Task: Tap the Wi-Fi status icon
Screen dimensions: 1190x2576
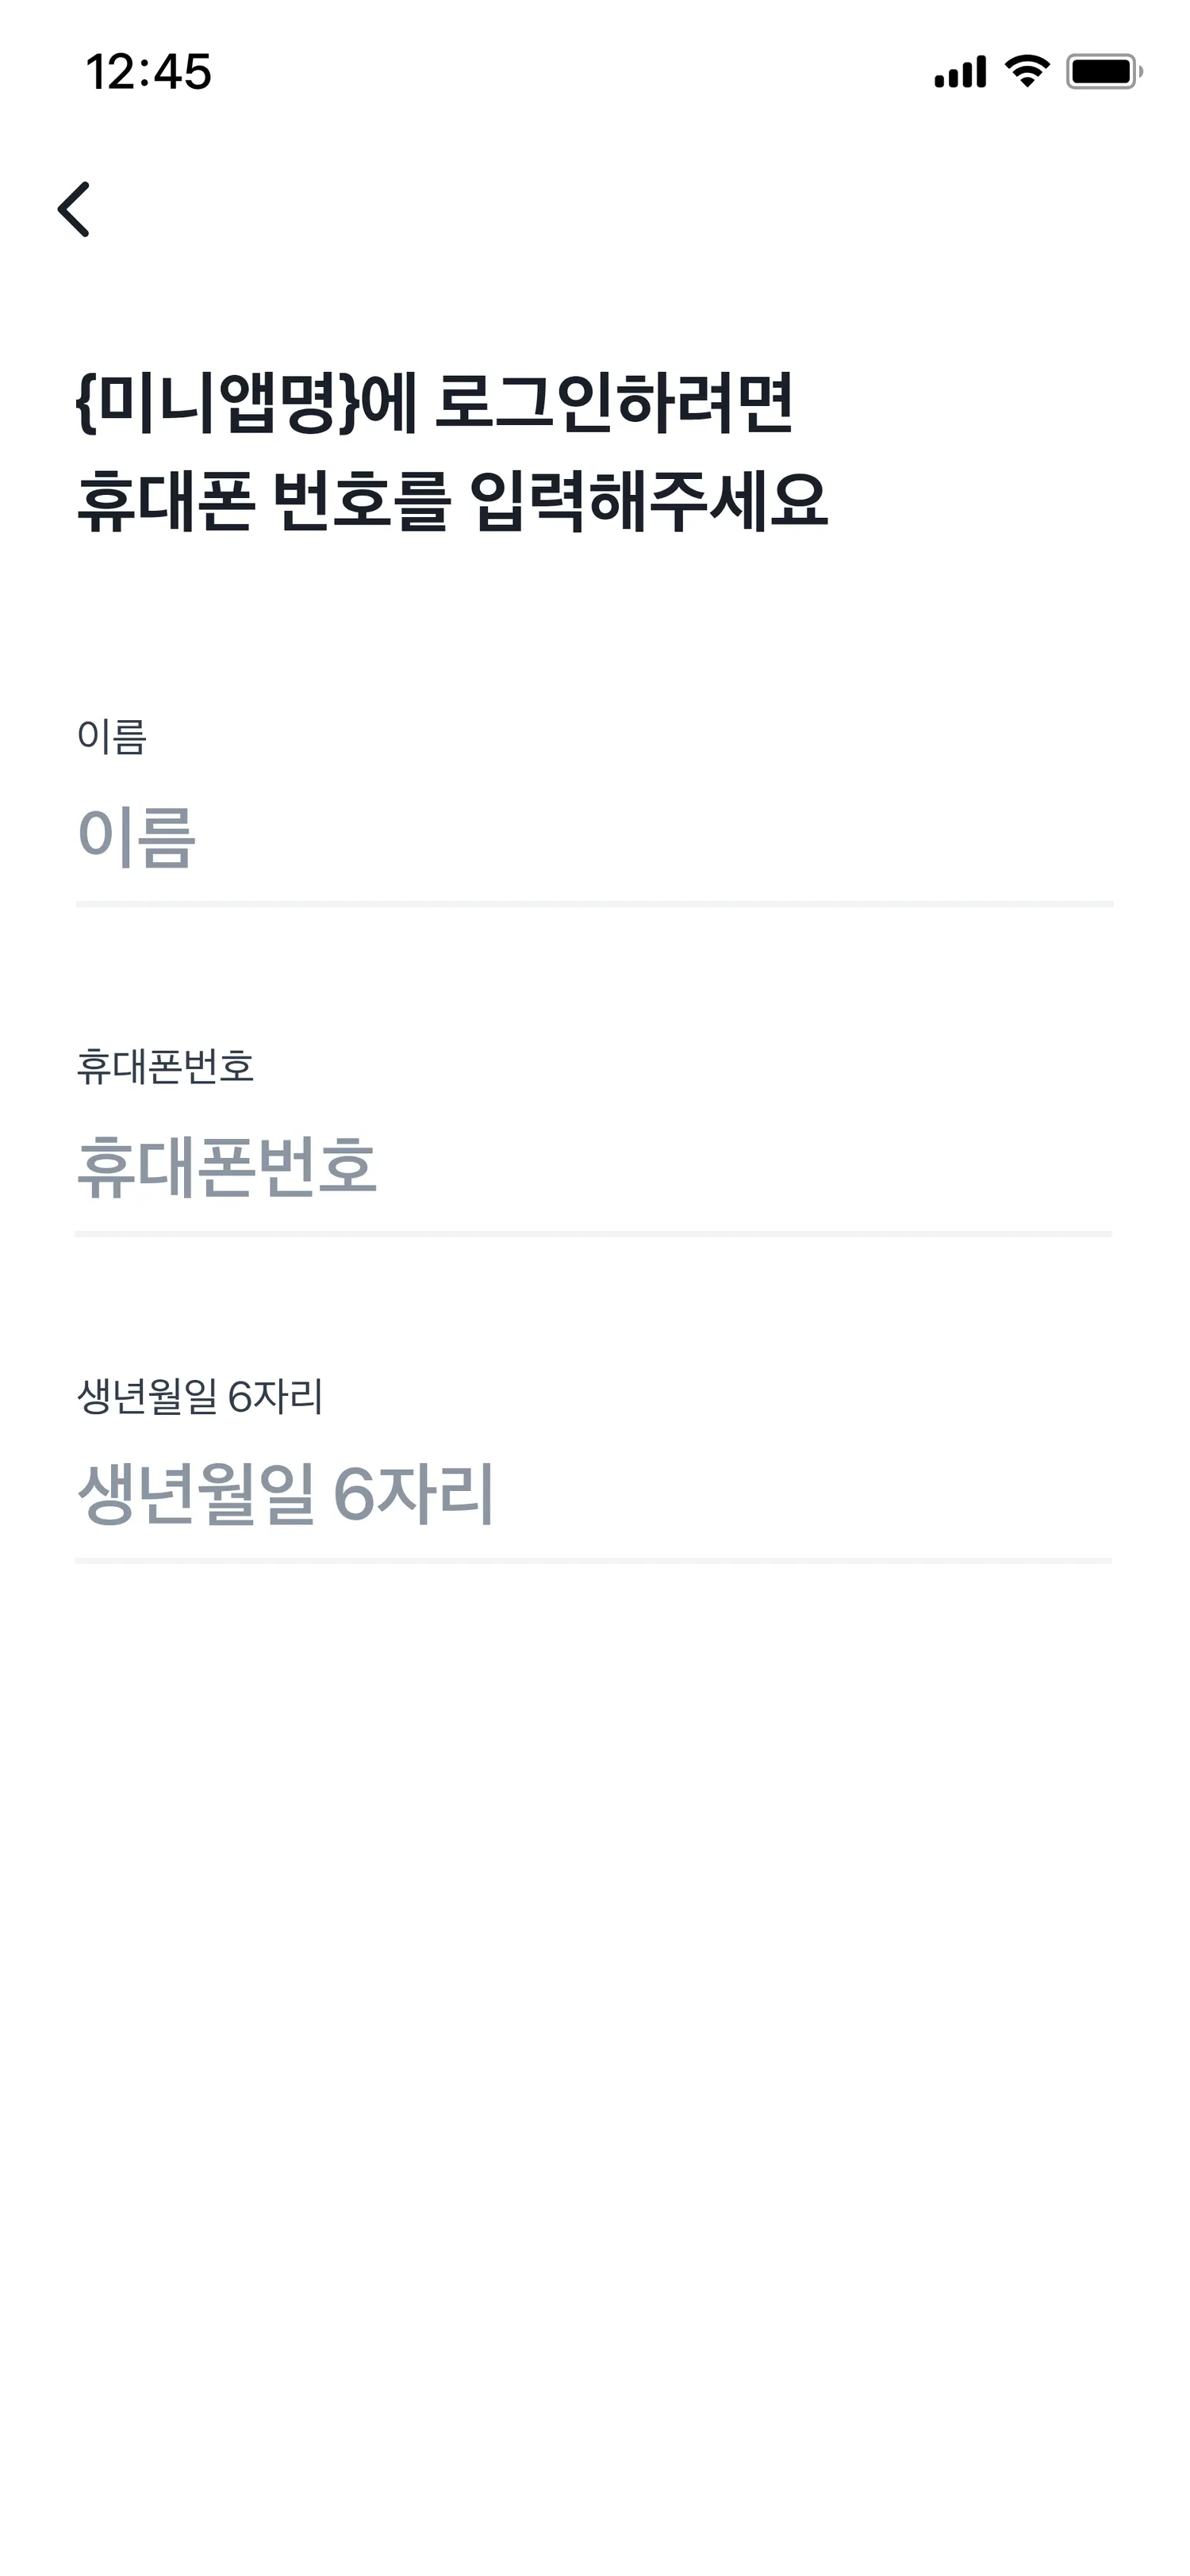Action: (x=1027, y=71)
